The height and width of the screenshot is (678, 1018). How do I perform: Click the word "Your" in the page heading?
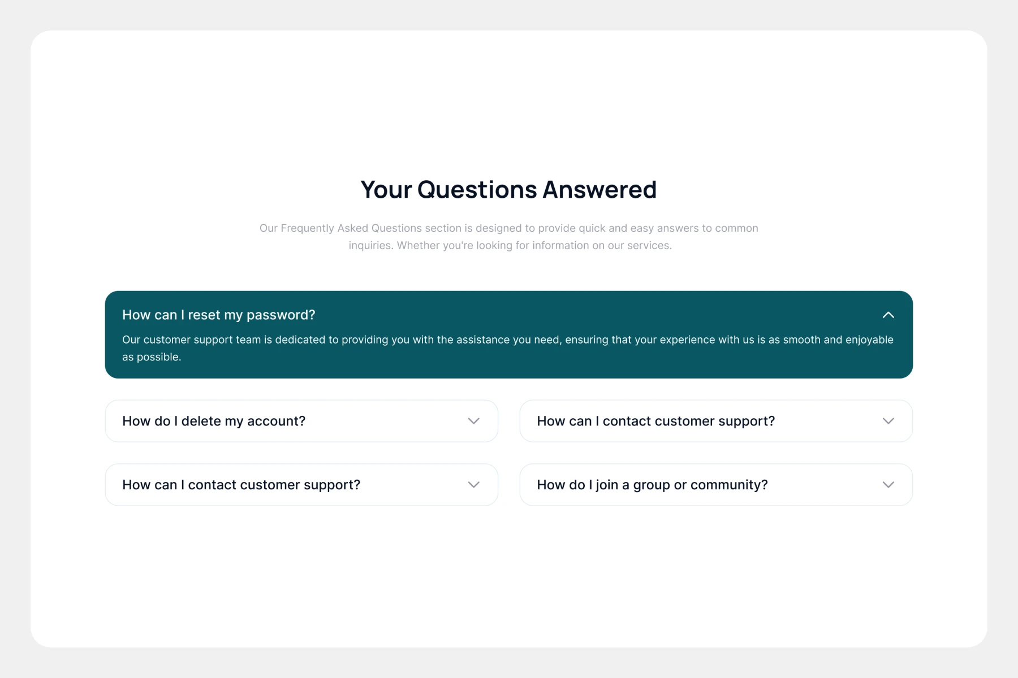pyautogui.click(x=386, y=190)
